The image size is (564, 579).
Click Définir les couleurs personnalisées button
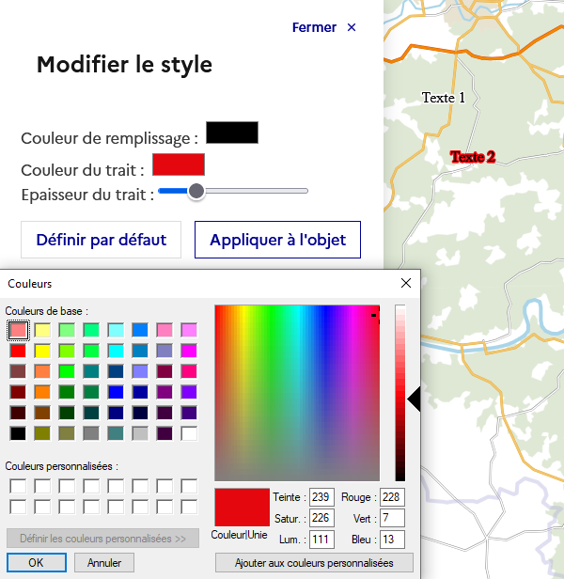click(102, 539)
